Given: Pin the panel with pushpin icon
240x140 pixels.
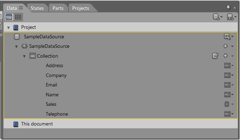Looking at the screenshot, I should pyautogui.click(x=228, y=7).
